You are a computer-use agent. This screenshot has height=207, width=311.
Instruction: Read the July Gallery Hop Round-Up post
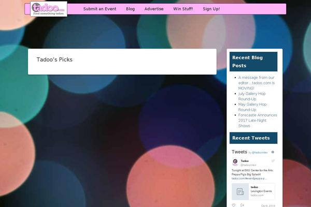click(252, 96)
